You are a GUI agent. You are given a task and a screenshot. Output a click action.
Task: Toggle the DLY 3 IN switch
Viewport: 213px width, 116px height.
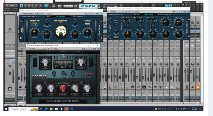[x=148, y=17]
